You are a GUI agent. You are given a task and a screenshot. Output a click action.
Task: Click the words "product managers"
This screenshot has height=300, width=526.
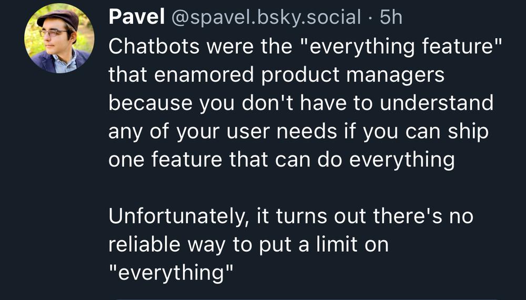(352, 76)
